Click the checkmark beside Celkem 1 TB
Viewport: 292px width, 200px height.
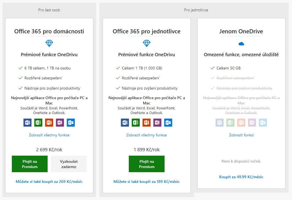[118, 68]
